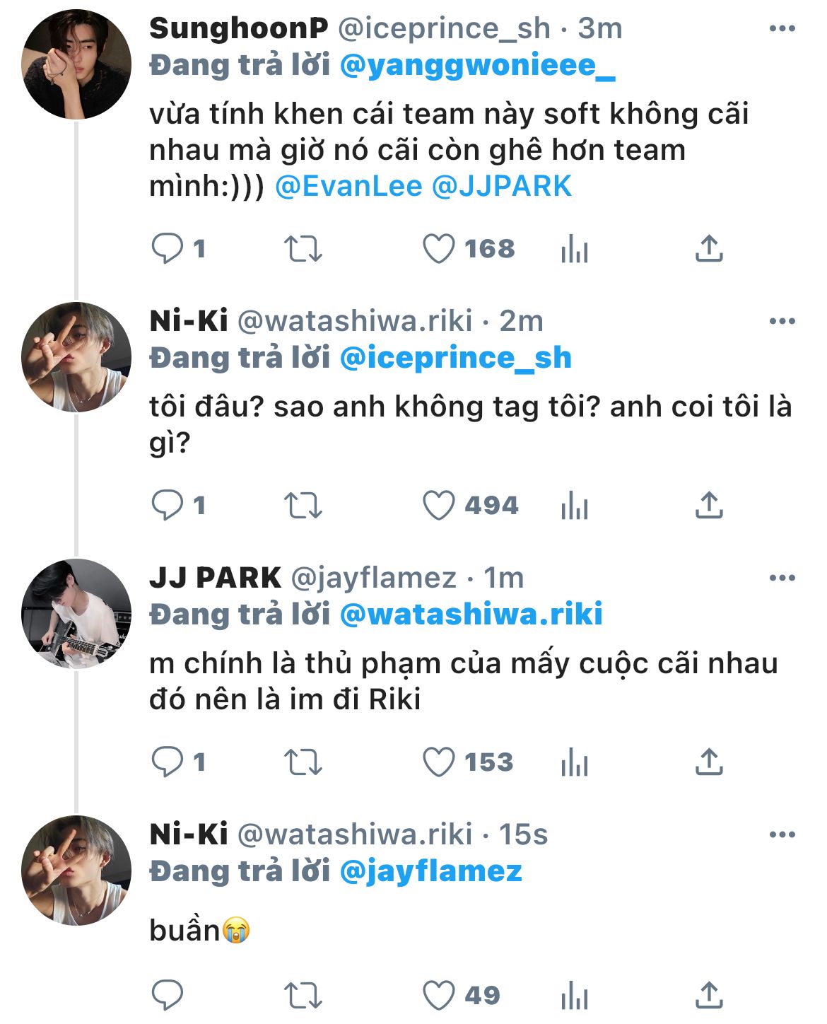The image size is (827, 1024).
Task: Open more options on SunghoonP's tweet
Action: tap(782, 29)
